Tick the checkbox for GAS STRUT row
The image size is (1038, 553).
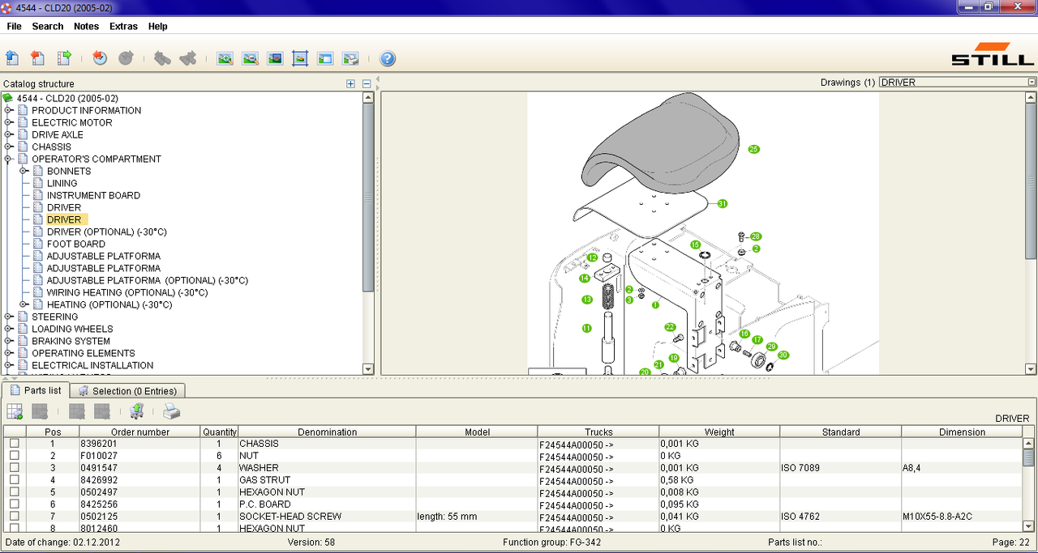tap(14, 480)
